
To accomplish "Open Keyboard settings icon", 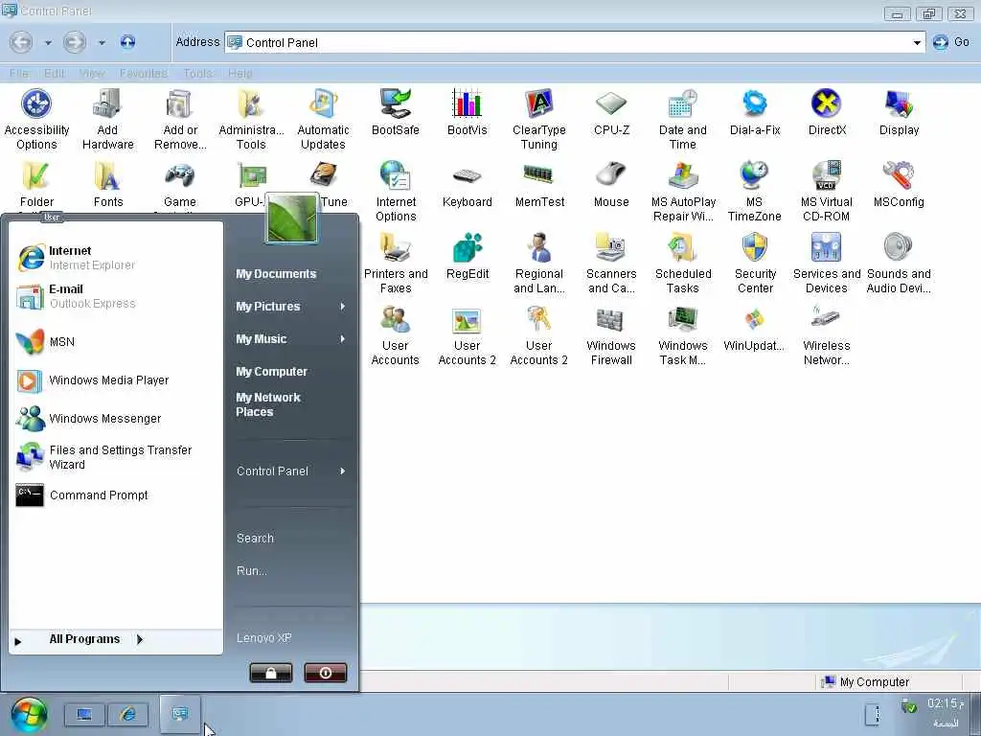I will (468, 185).
